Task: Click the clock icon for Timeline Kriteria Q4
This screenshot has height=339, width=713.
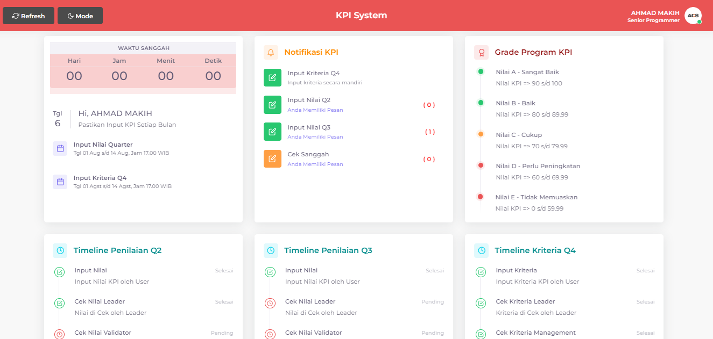Action: (x=481, y=250)
